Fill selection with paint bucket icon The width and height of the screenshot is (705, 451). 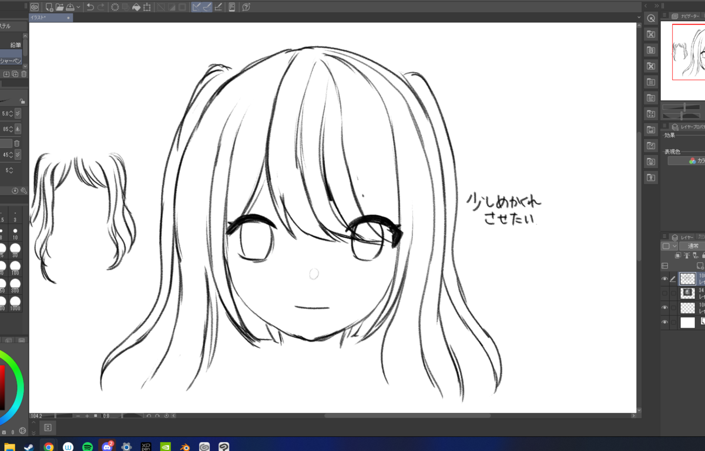[136, 7]
